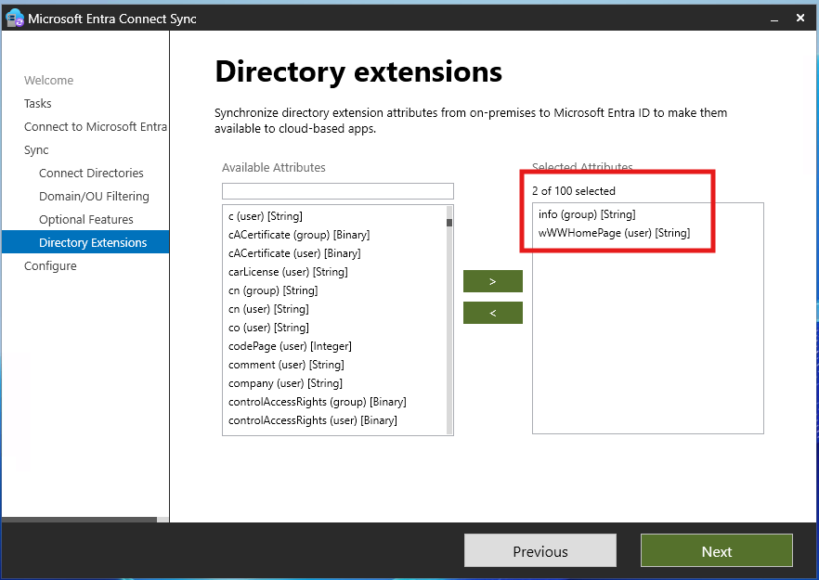The height and width of the screenshot is (580, 819).
Task: Select c (user) [String] attribute
Action: (x=261, y=215)
